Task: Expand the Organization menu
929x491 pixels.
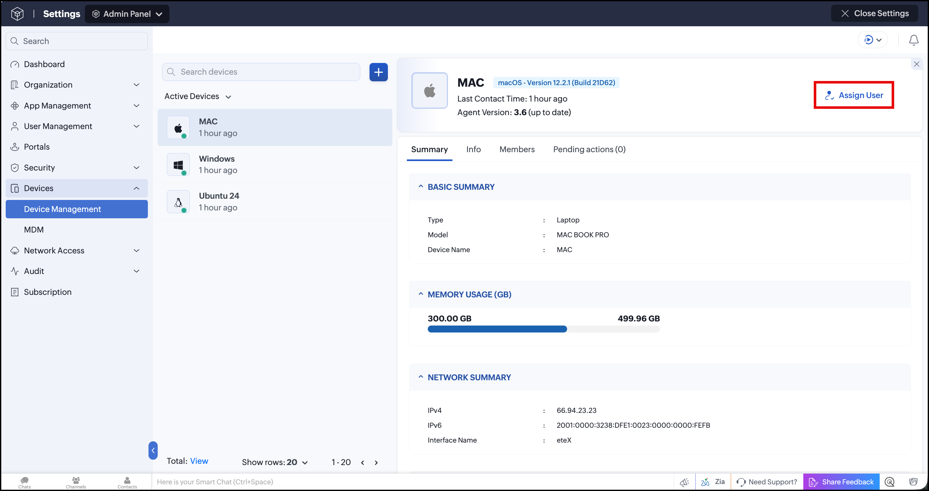Action: coord(77,85)
